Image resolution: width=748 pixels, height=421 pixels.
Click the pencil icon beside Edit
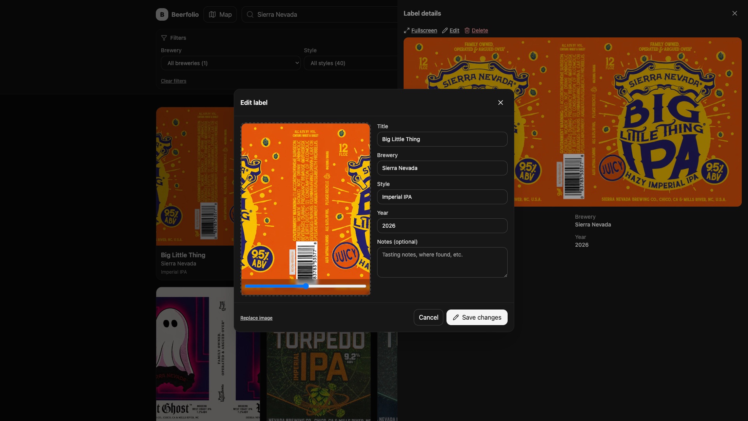(x=445, y=30)
